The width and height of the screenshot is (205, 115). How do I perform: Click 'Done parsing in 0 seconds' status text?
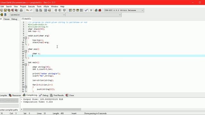pos(95,113)
